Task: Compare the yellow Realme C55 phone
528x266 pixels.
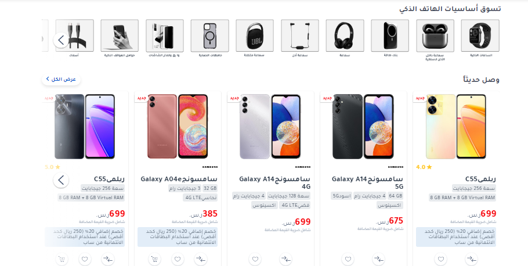Action: tap(471, 259)
